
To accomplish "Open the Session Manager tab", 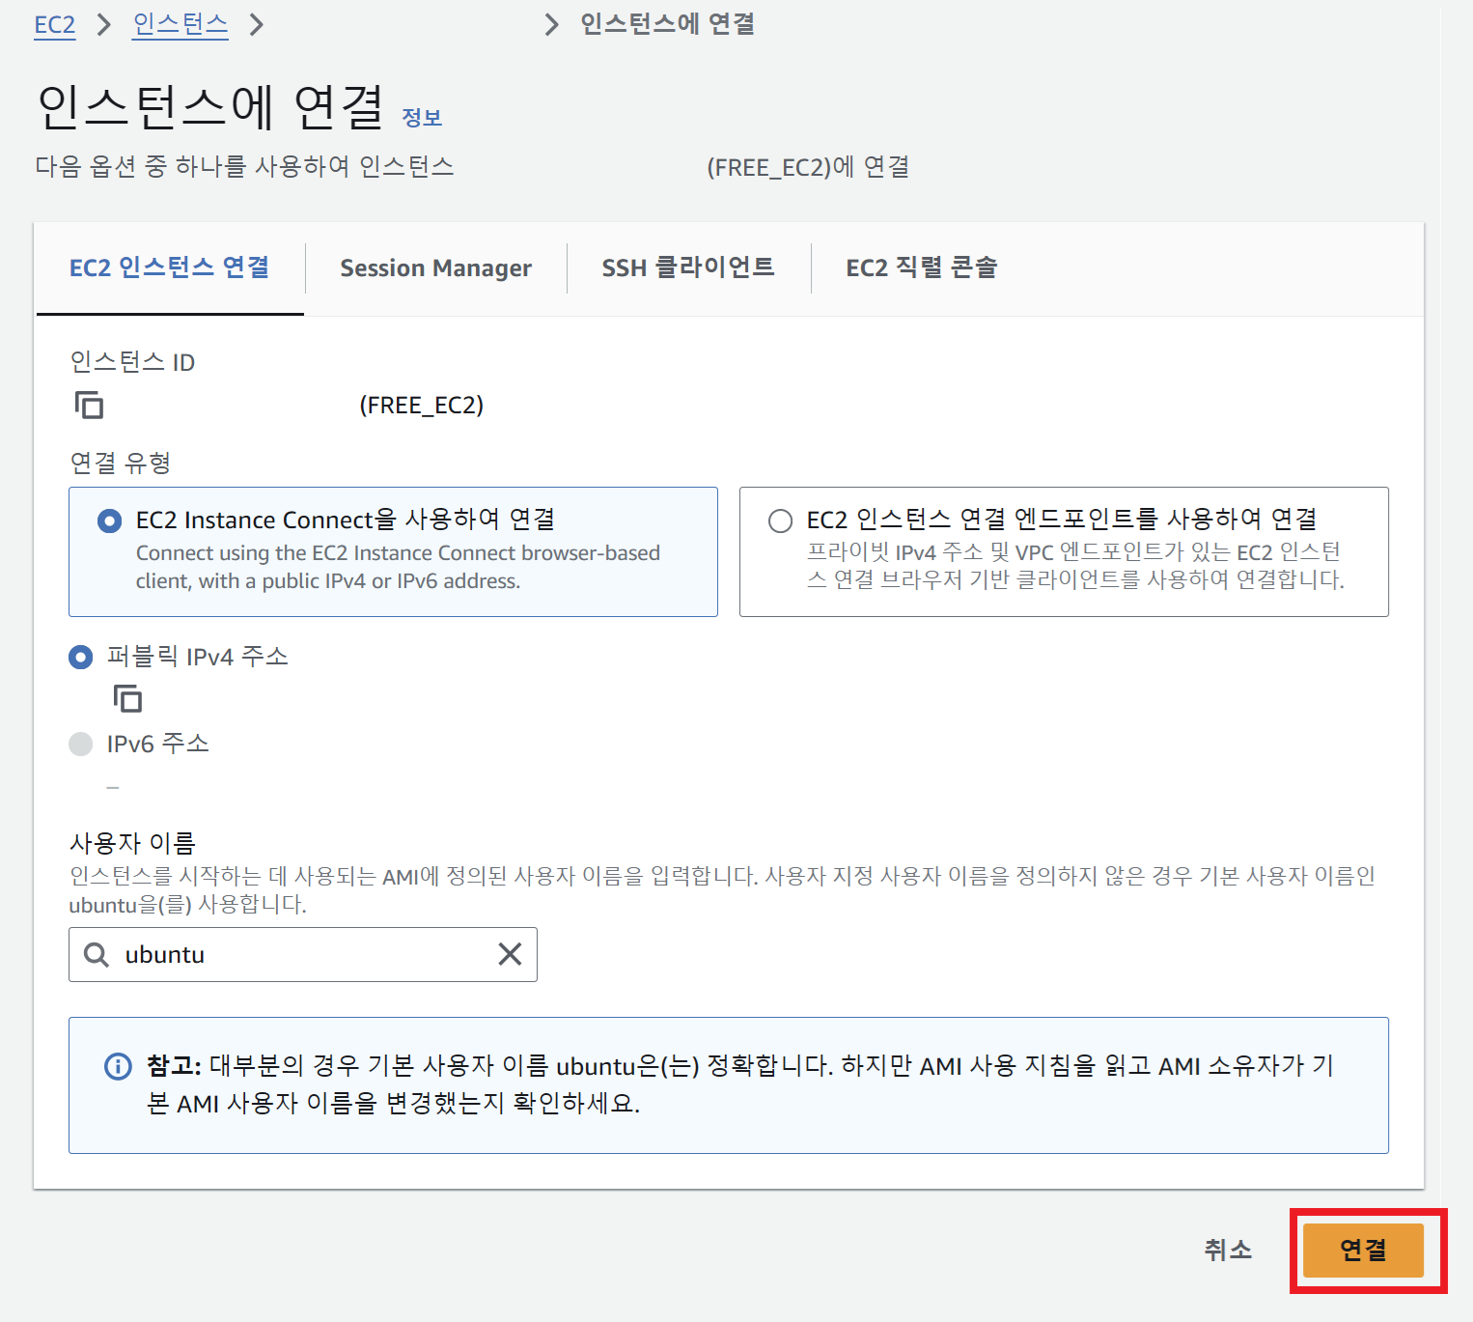I will (x=435, y=267).
